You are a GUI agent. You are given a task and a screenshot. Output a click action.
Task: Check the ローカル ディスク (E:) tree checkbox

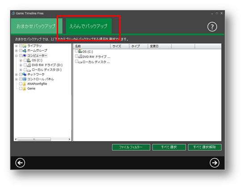coord(25,70)
